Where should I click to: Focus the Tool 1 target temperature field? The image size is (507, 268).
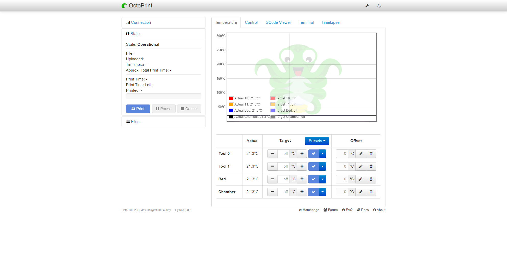[x=284, y=166]
